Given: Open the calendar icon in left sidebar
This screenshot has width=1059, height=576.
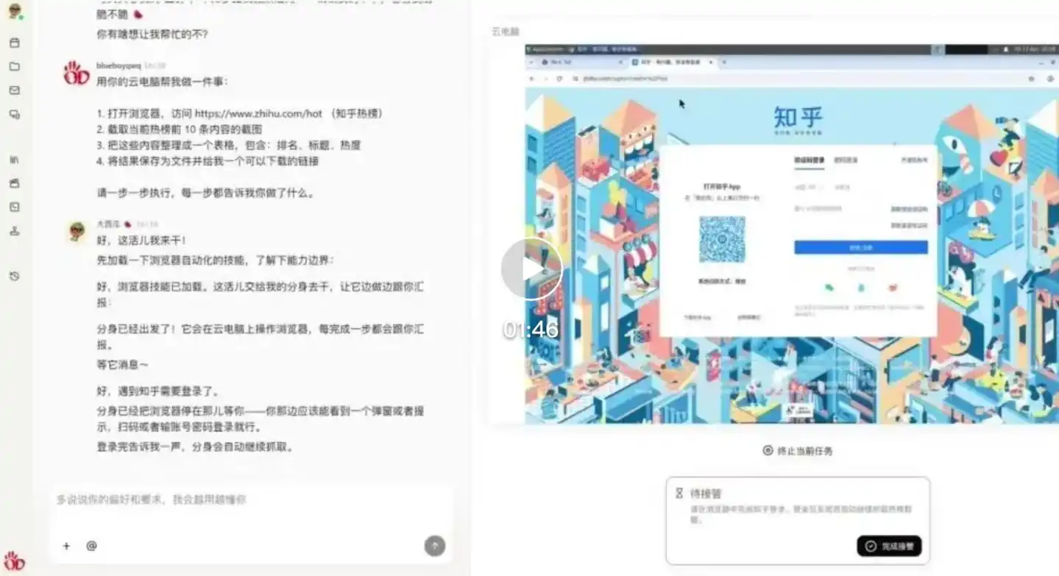Looking at the screenshot, I should coord(14,43).
